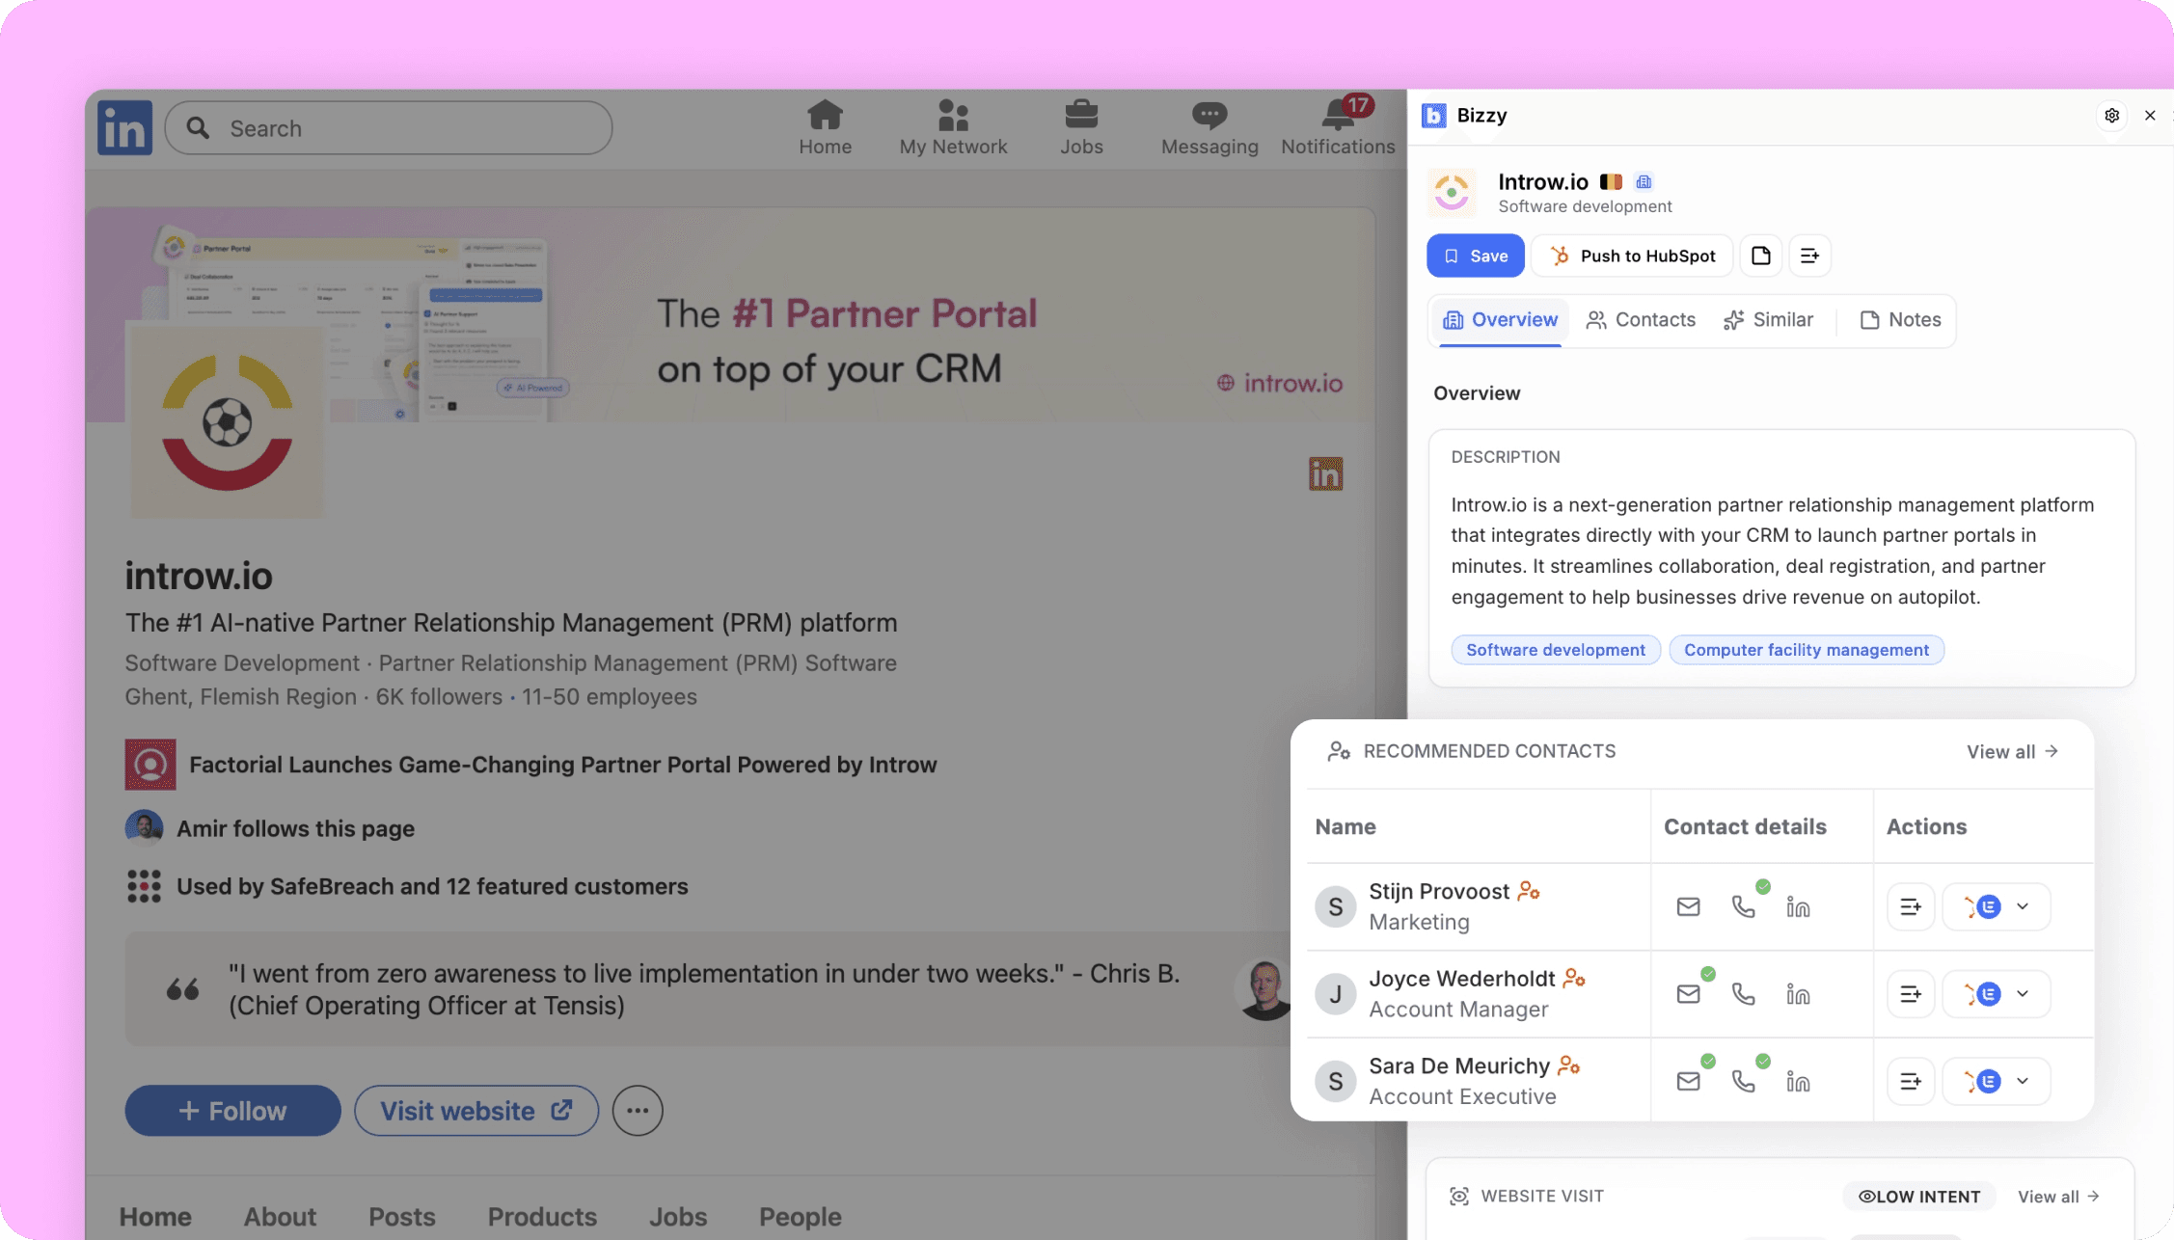This screenshot has width=2174, height=1240.
Task: Open LinkedIn icon for Sara De Meurichy
Action: click(x=1798, y=1081)
